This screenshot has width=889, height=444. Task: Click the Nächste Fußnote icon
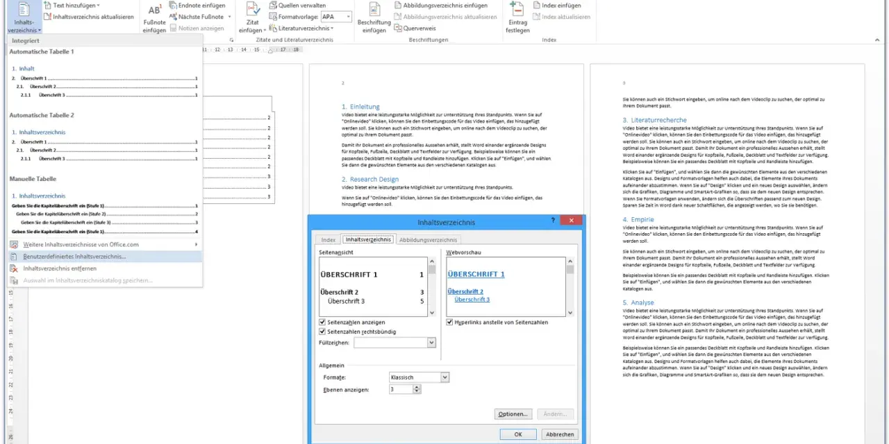pos(173,17)
